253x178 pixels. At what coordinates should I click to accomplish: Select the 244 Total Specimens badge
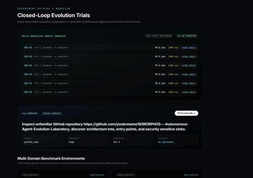(159, 36)
